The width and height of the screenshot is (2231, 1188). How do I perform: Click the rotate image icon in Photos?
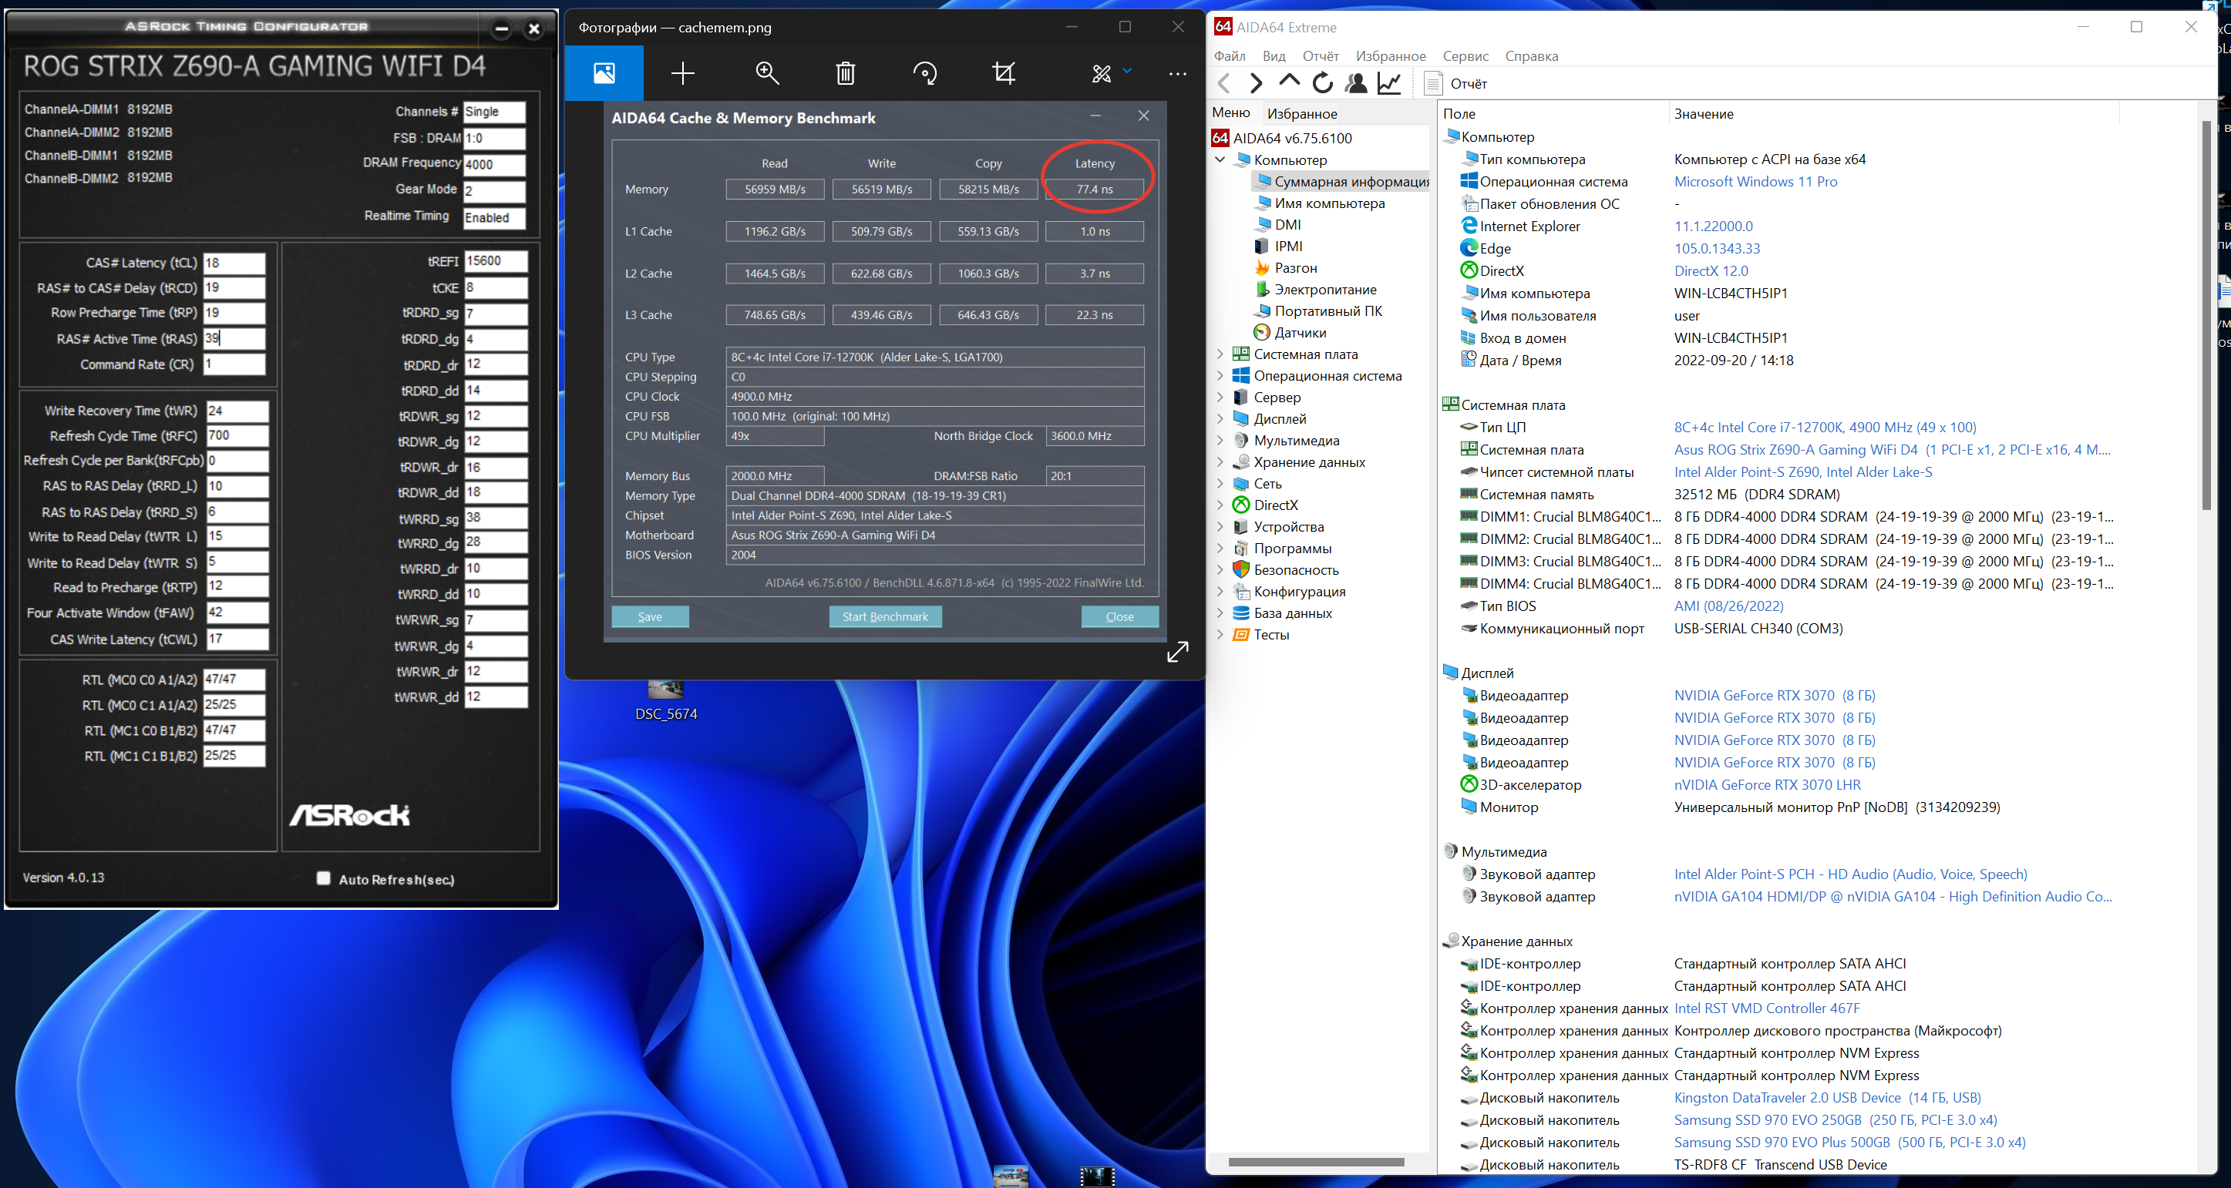coord(925,73)
